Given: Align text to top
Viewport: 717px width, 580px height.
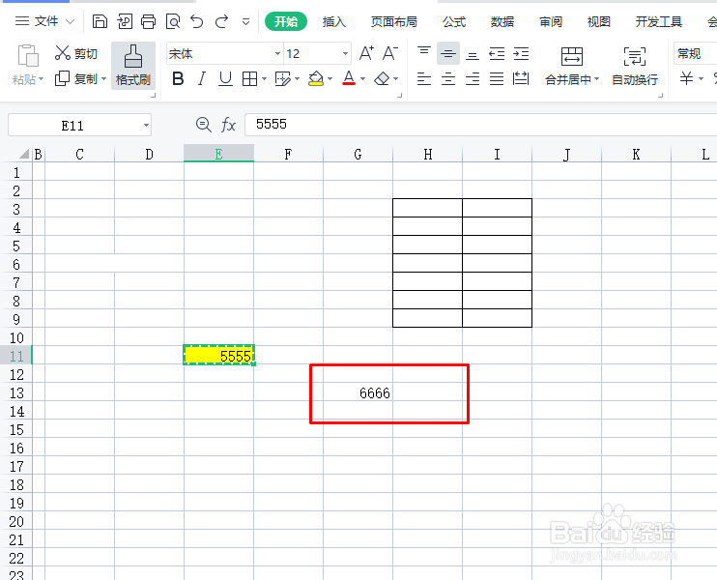Looking at the screenshot, I should (424, 53).
